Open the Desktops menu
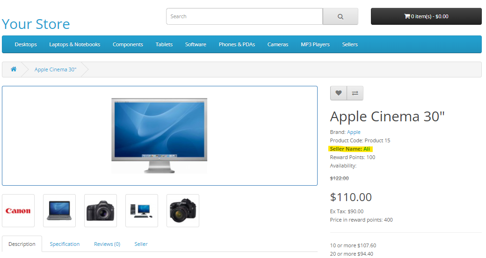This screenshot has width=486, height=258. (x=26, y=44)
